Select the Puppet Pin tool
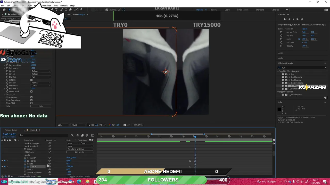 81,10
